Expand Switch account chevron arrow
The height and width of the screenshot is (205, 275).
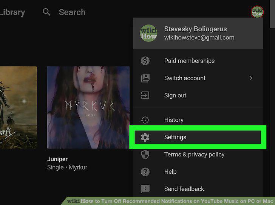251,78
